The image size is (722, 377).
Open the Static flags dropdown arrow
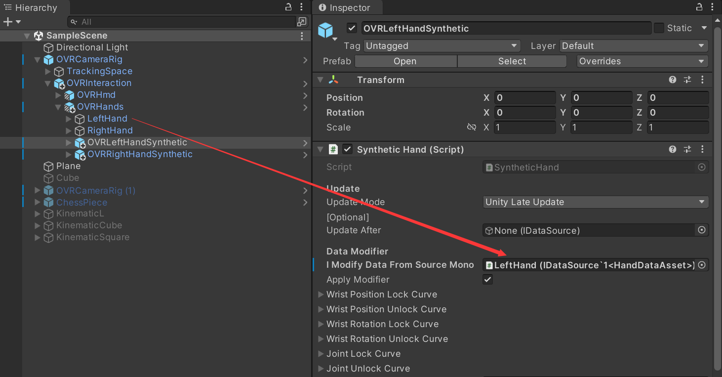[x=704, y=28]
